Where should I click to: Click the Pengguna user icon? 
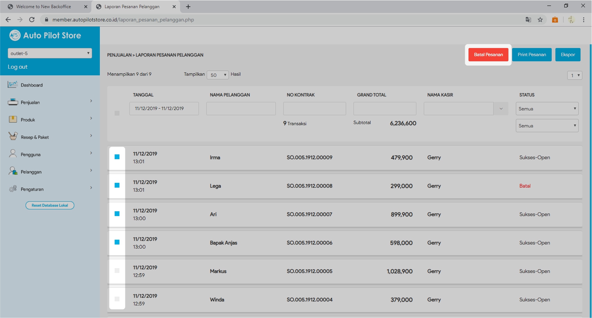(13, 154)
